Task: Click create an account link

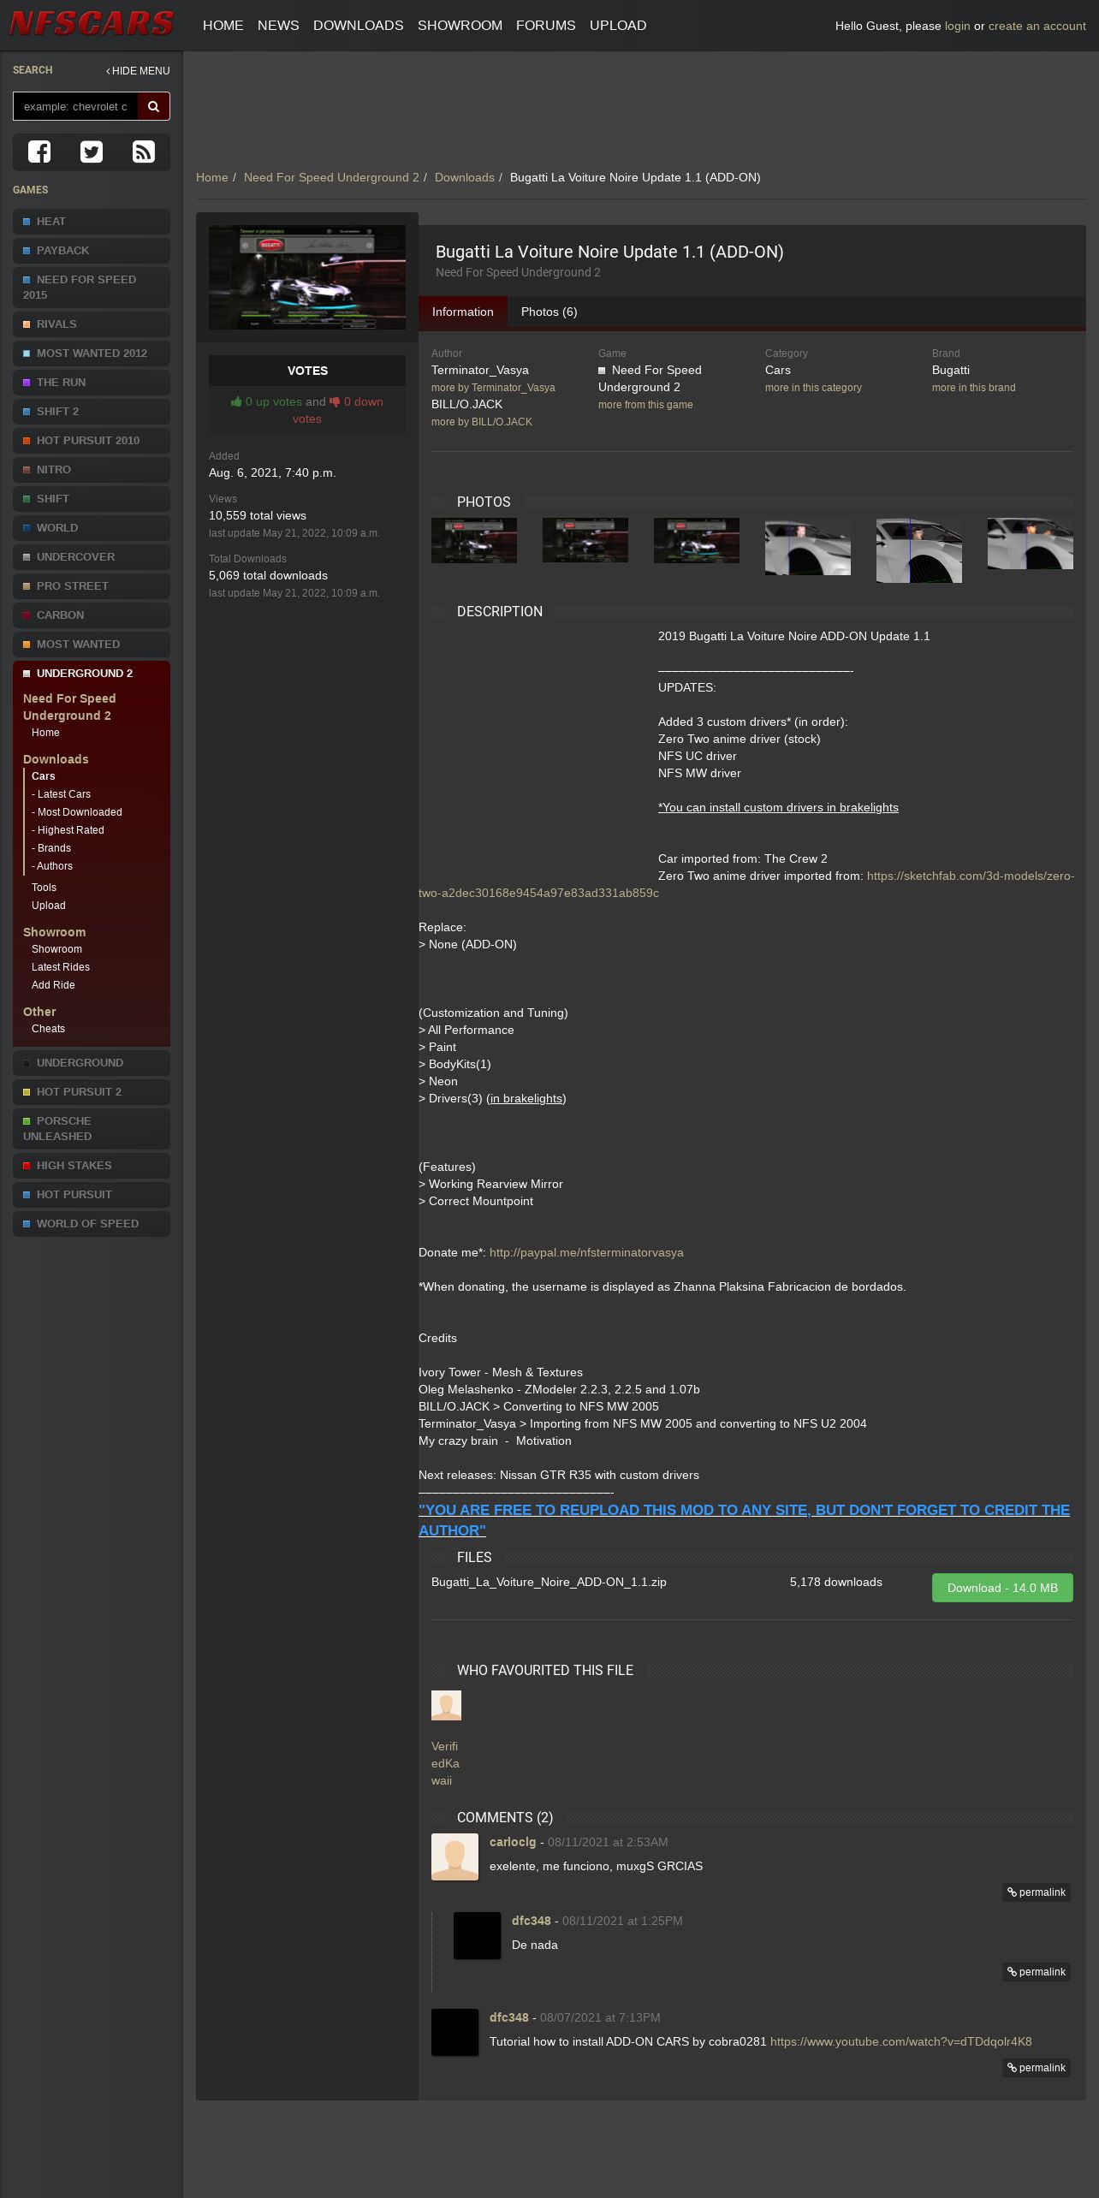Action: [x=1037, y=27]
